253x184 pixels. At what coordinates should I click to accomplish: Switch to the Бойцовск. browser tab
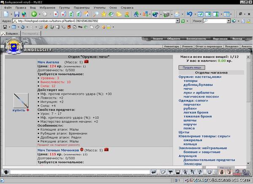coord(11,33)
